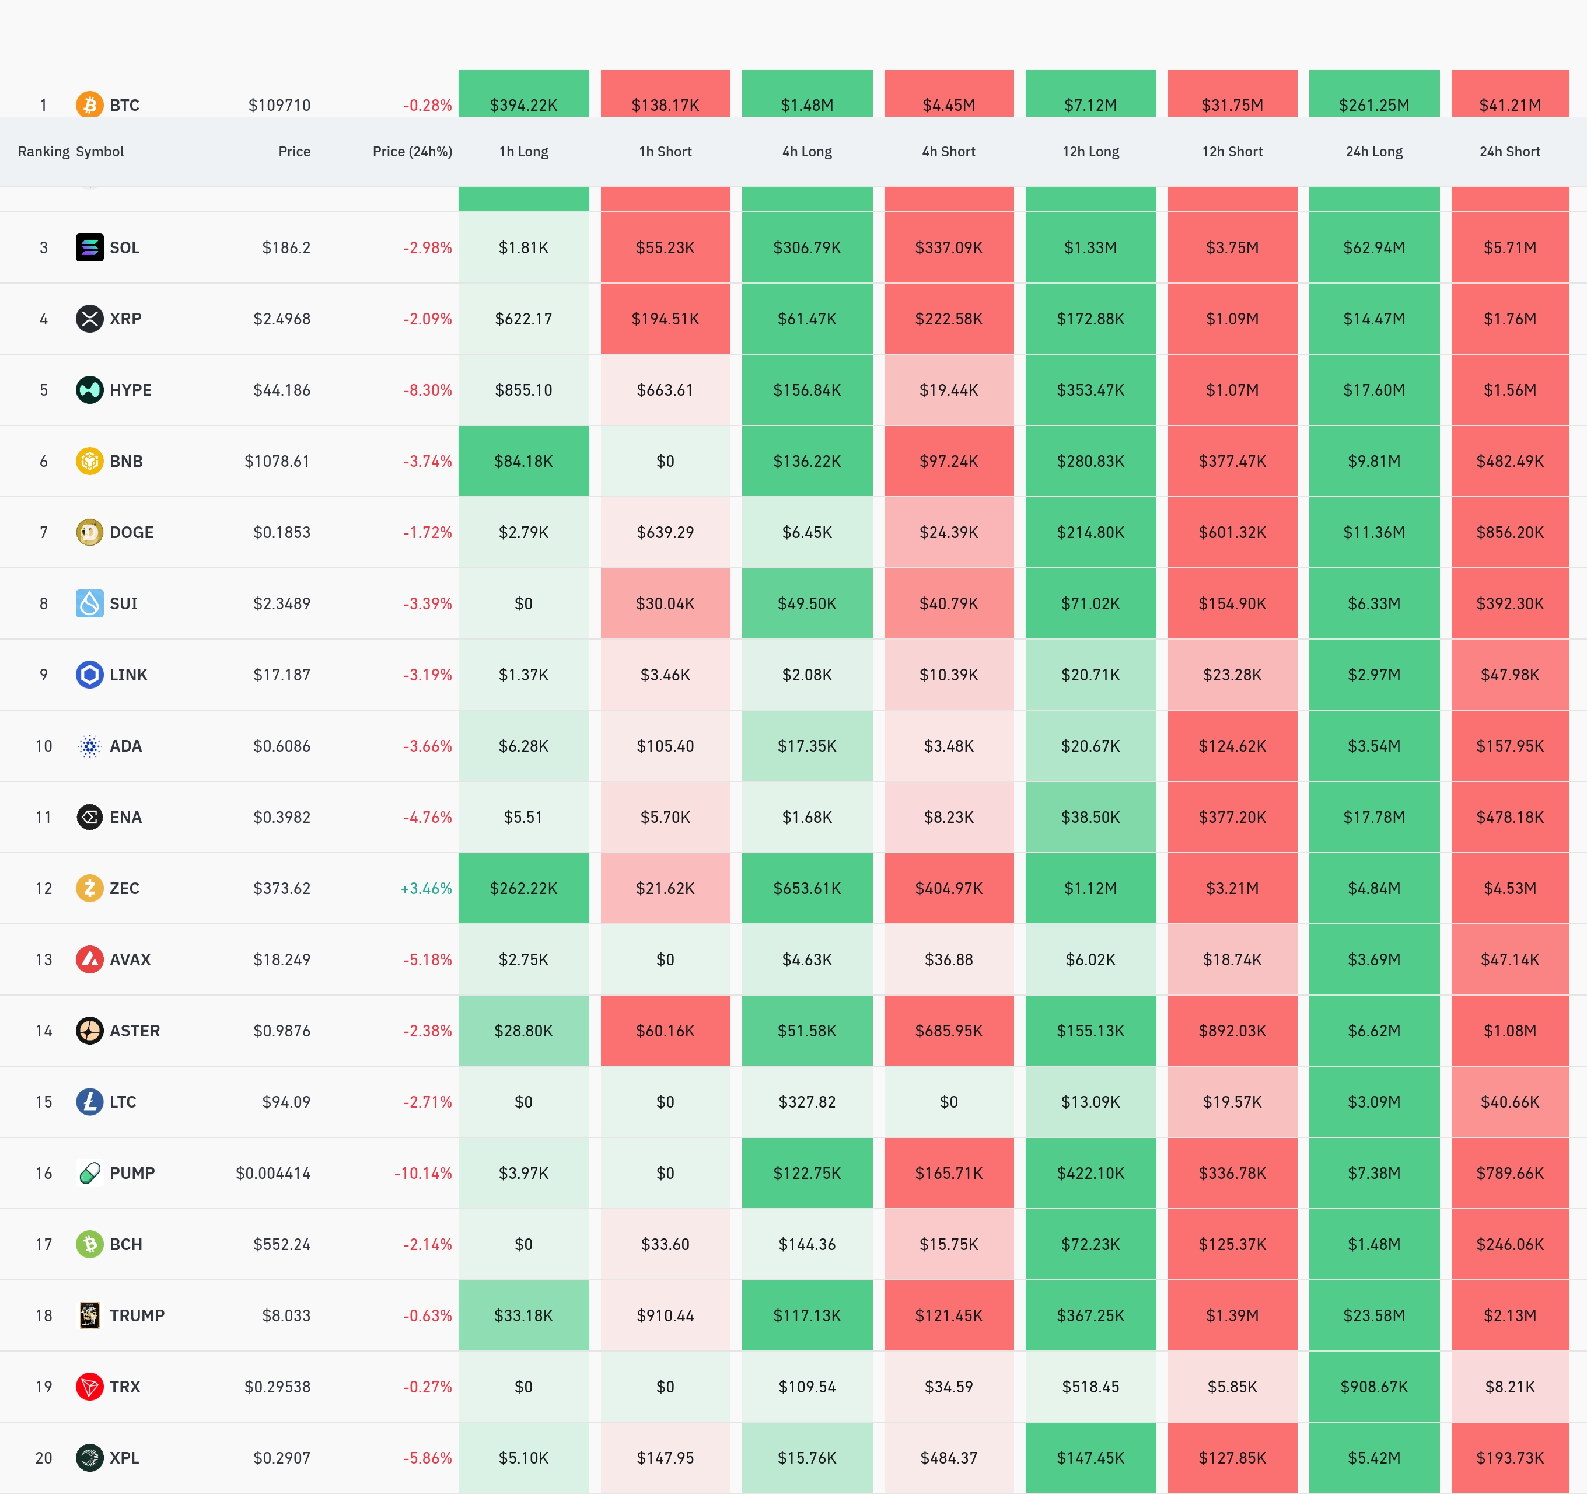Screen dimensions: 1587x1494
Task: Open the TRUMP symbol link
Action: click(x=137, y=1315)
